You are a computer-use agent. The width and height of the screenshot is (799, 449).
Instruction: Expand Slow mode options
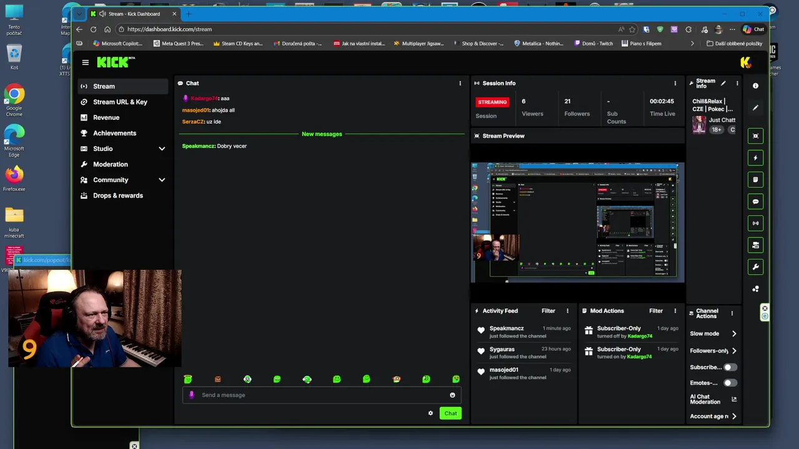(734, 334)
